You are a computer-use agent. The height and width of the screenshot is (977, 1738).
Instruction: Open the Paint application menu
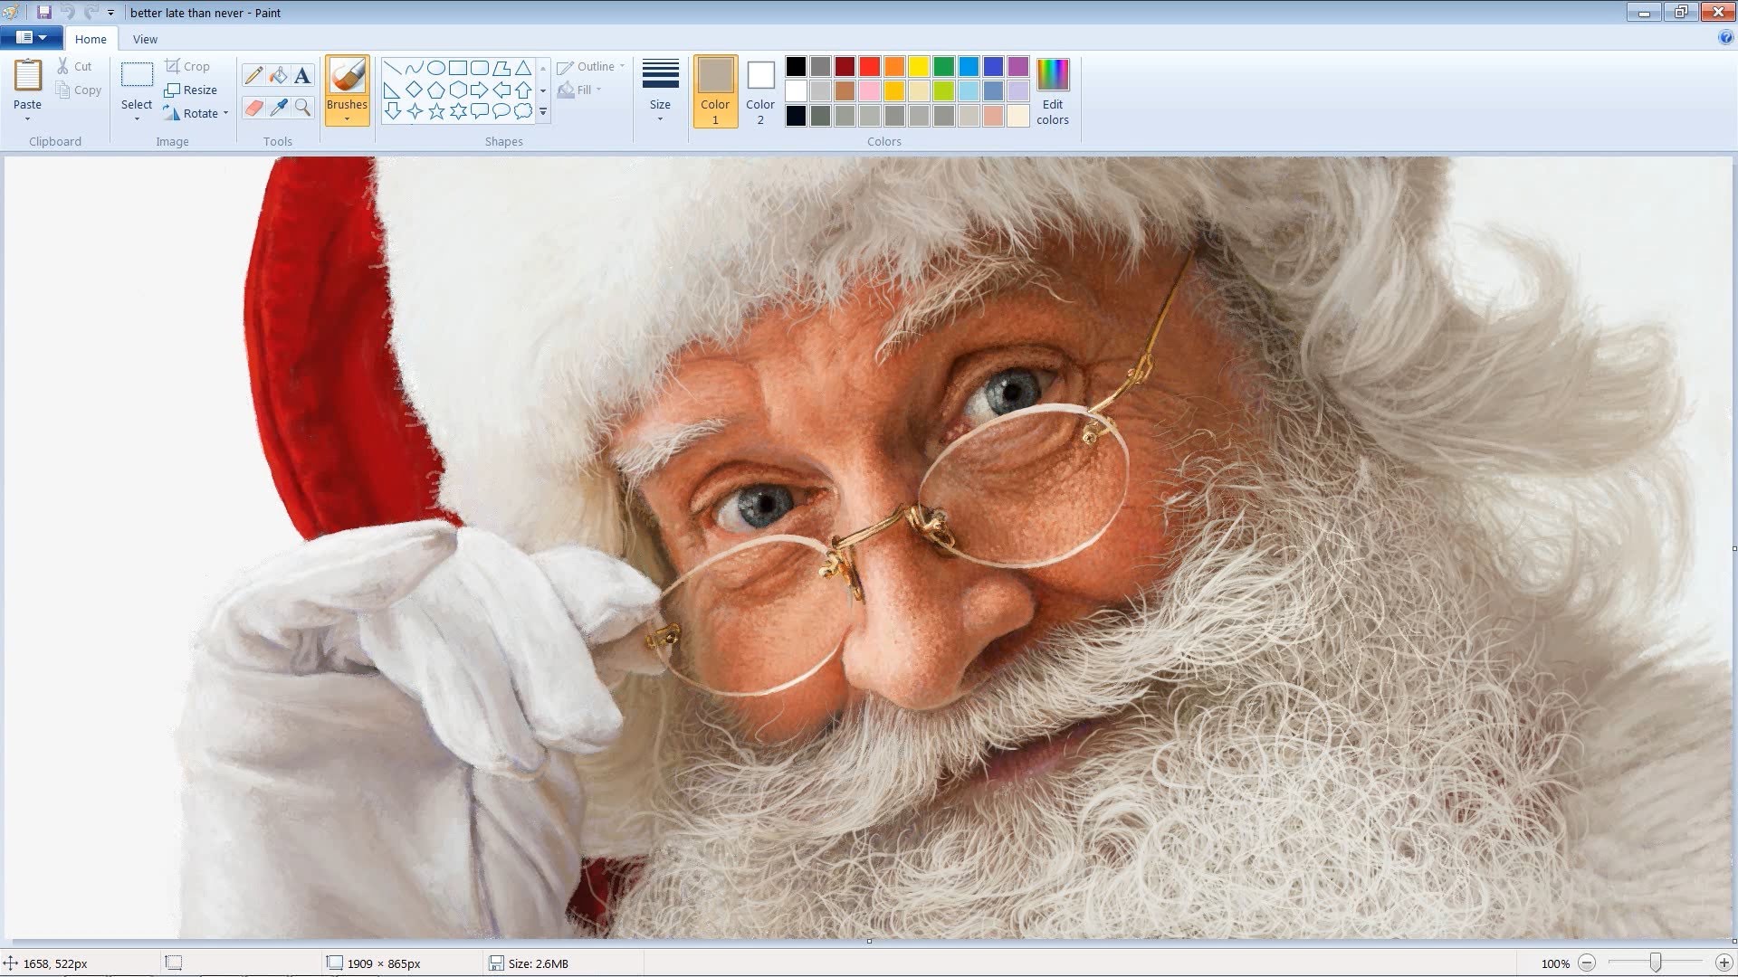pos(30,37)
